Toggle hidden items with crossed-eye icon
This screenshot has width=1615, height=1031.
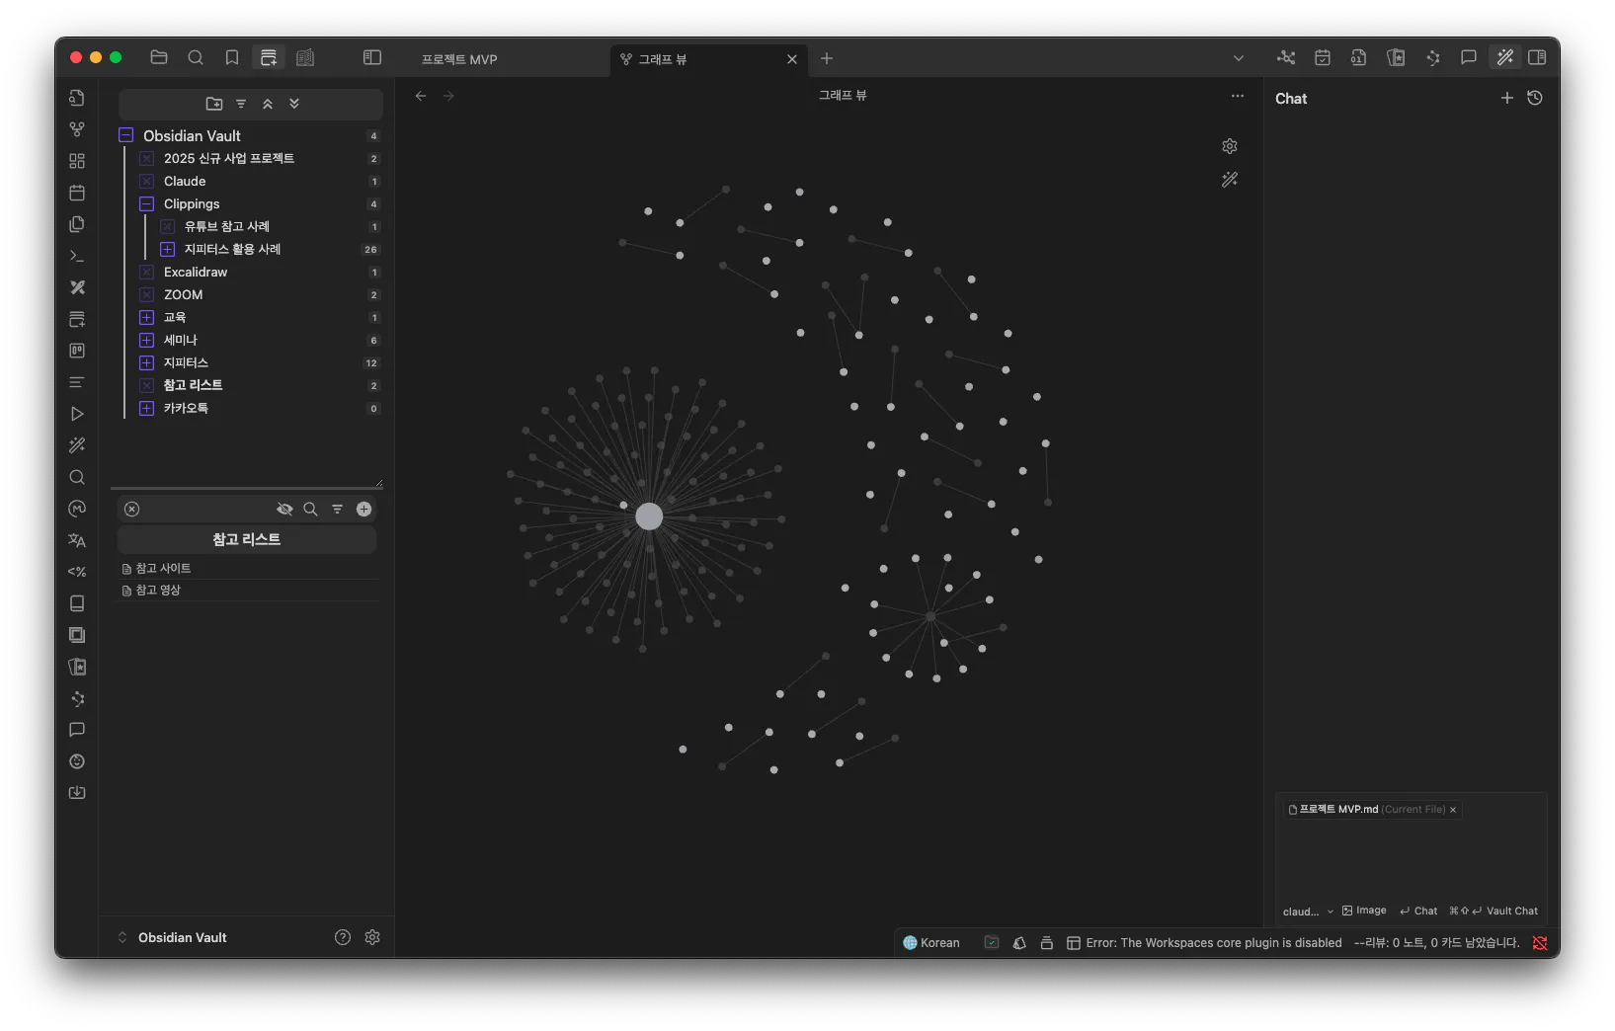[x=284, y=509]
